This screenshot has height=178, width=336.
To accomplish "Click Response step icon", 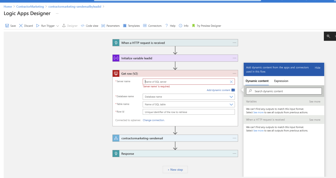I will 116,154.
